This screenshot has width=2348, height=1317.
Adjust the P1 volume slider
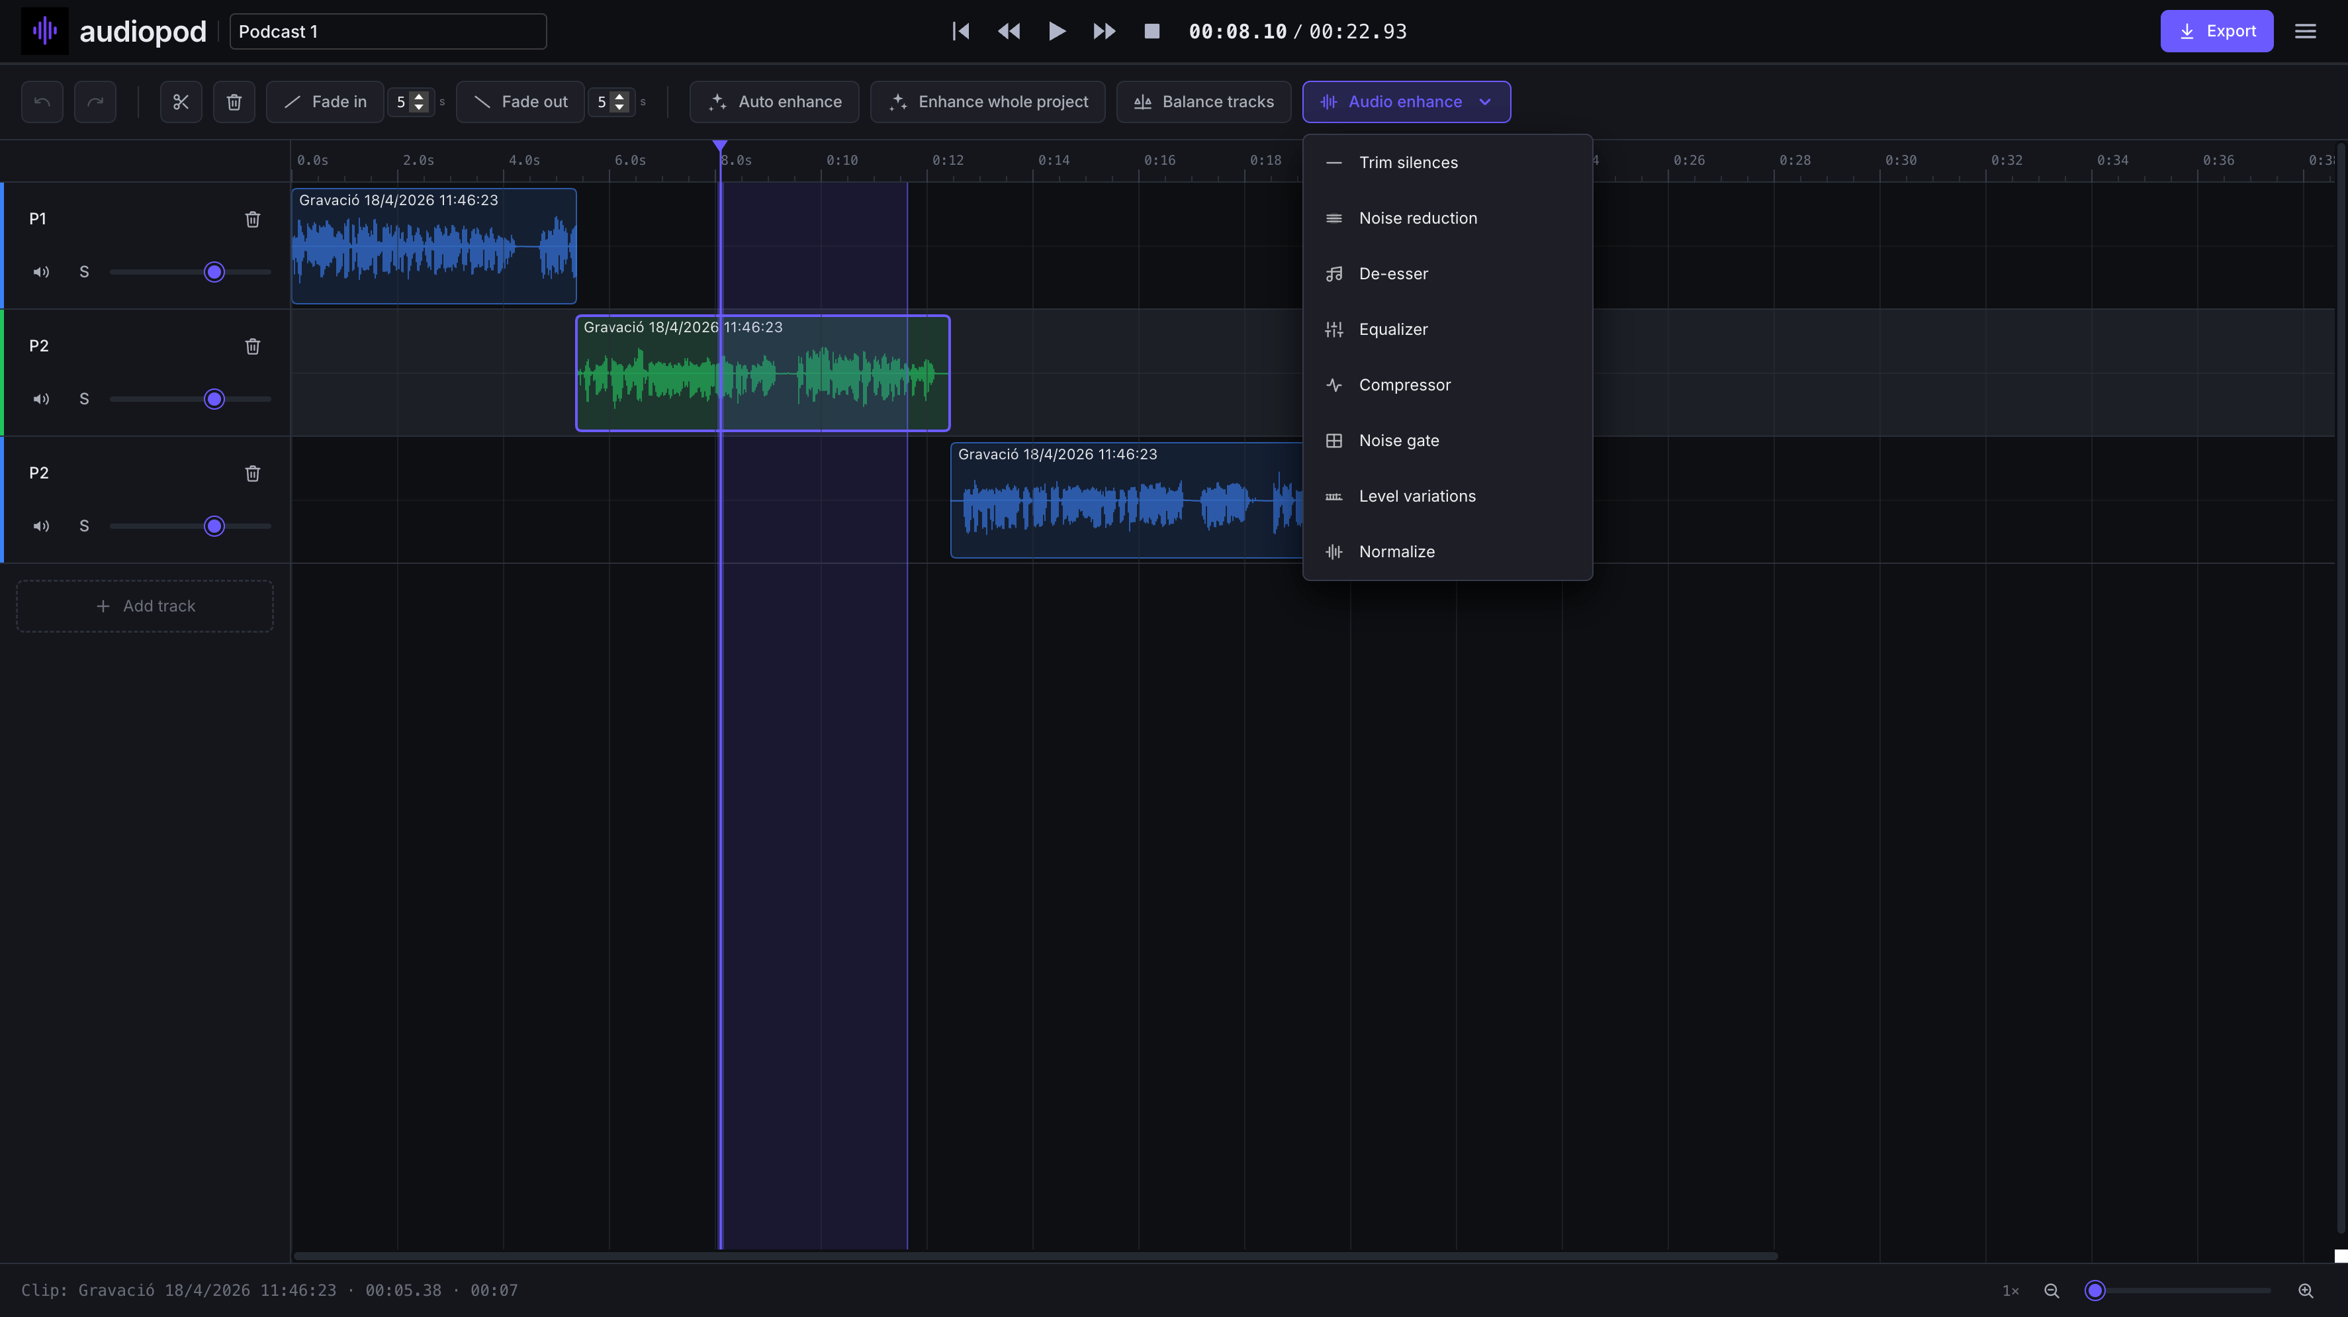[189, 271]
